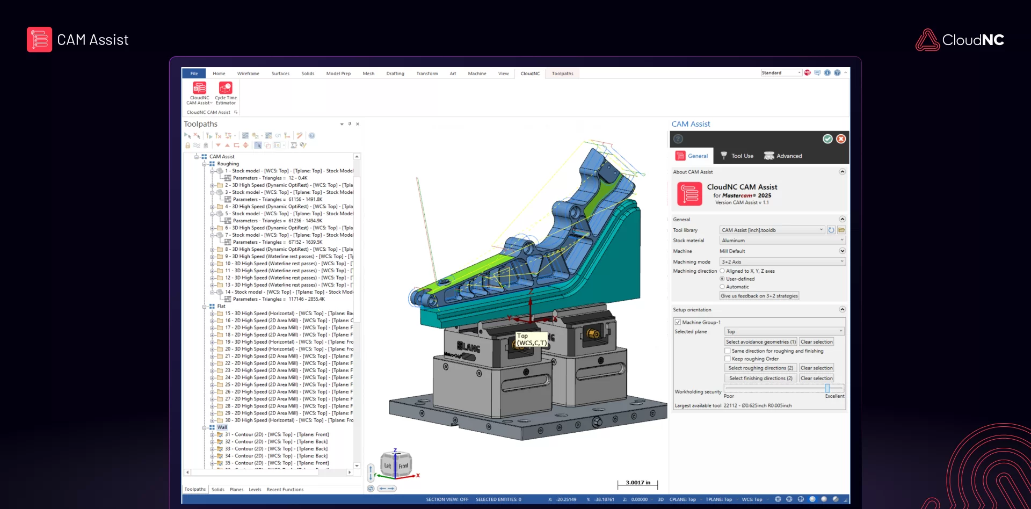1031x509 pixels.
Task: Confirm with the green checkmark icon
Action: (827, 139)
